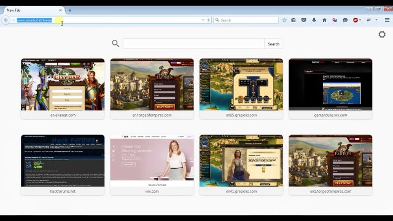Click the wix.com label

pos(152,192)
